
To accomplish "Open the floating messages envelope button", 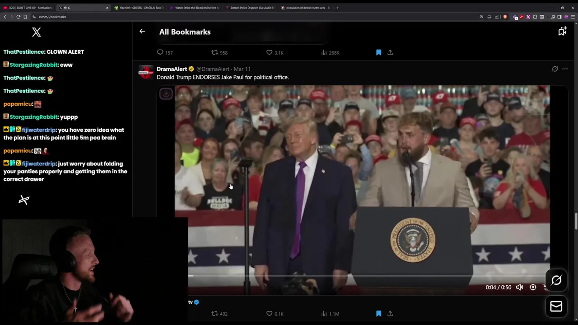I will [556, 306].
